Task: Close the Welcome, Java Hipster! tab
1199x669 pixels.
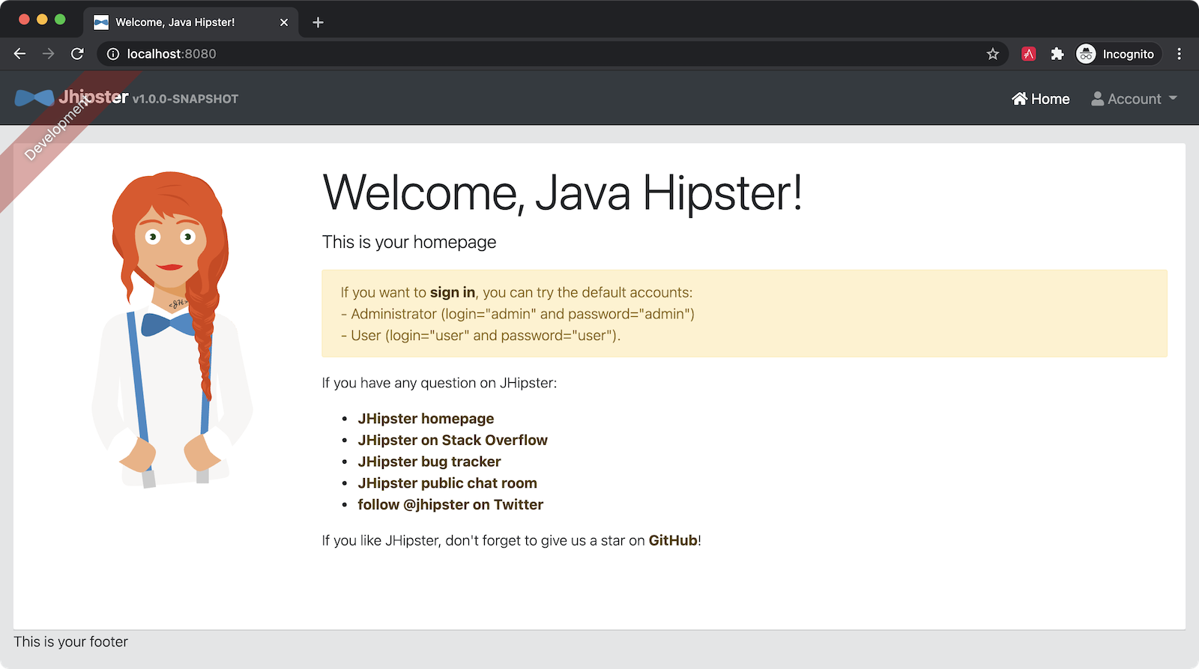Action: click(284, 22)
